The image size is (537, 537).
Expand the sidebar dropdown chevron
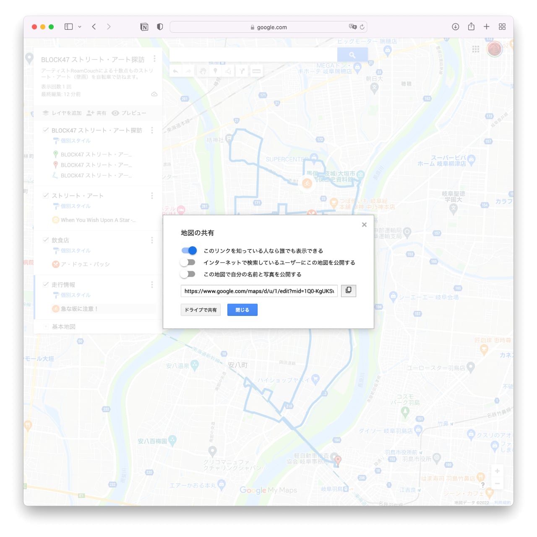(80, 27)
